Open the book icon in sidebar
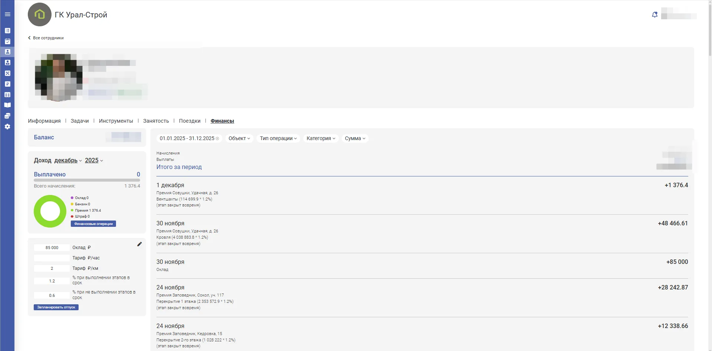Screen dimensions: 712x351 7,105
